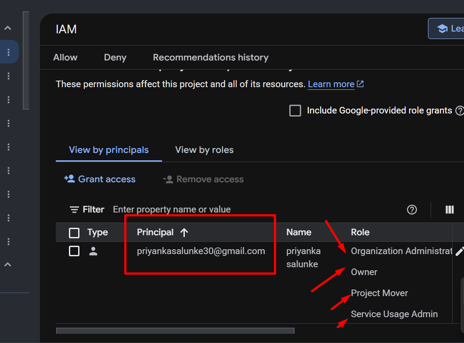Select the priyankasalunke30@gmail.com row checkbox
The width and height of the screenshot is (464, 343).
(x=74, y=251)
